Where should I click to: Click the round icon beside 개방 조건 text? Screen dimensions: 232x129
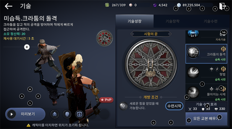(123, 106)
